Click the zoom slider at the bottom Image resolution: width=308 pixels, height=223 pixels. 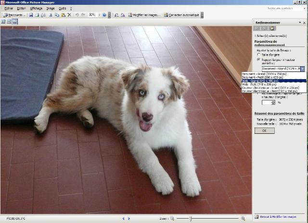pos(191,219)
